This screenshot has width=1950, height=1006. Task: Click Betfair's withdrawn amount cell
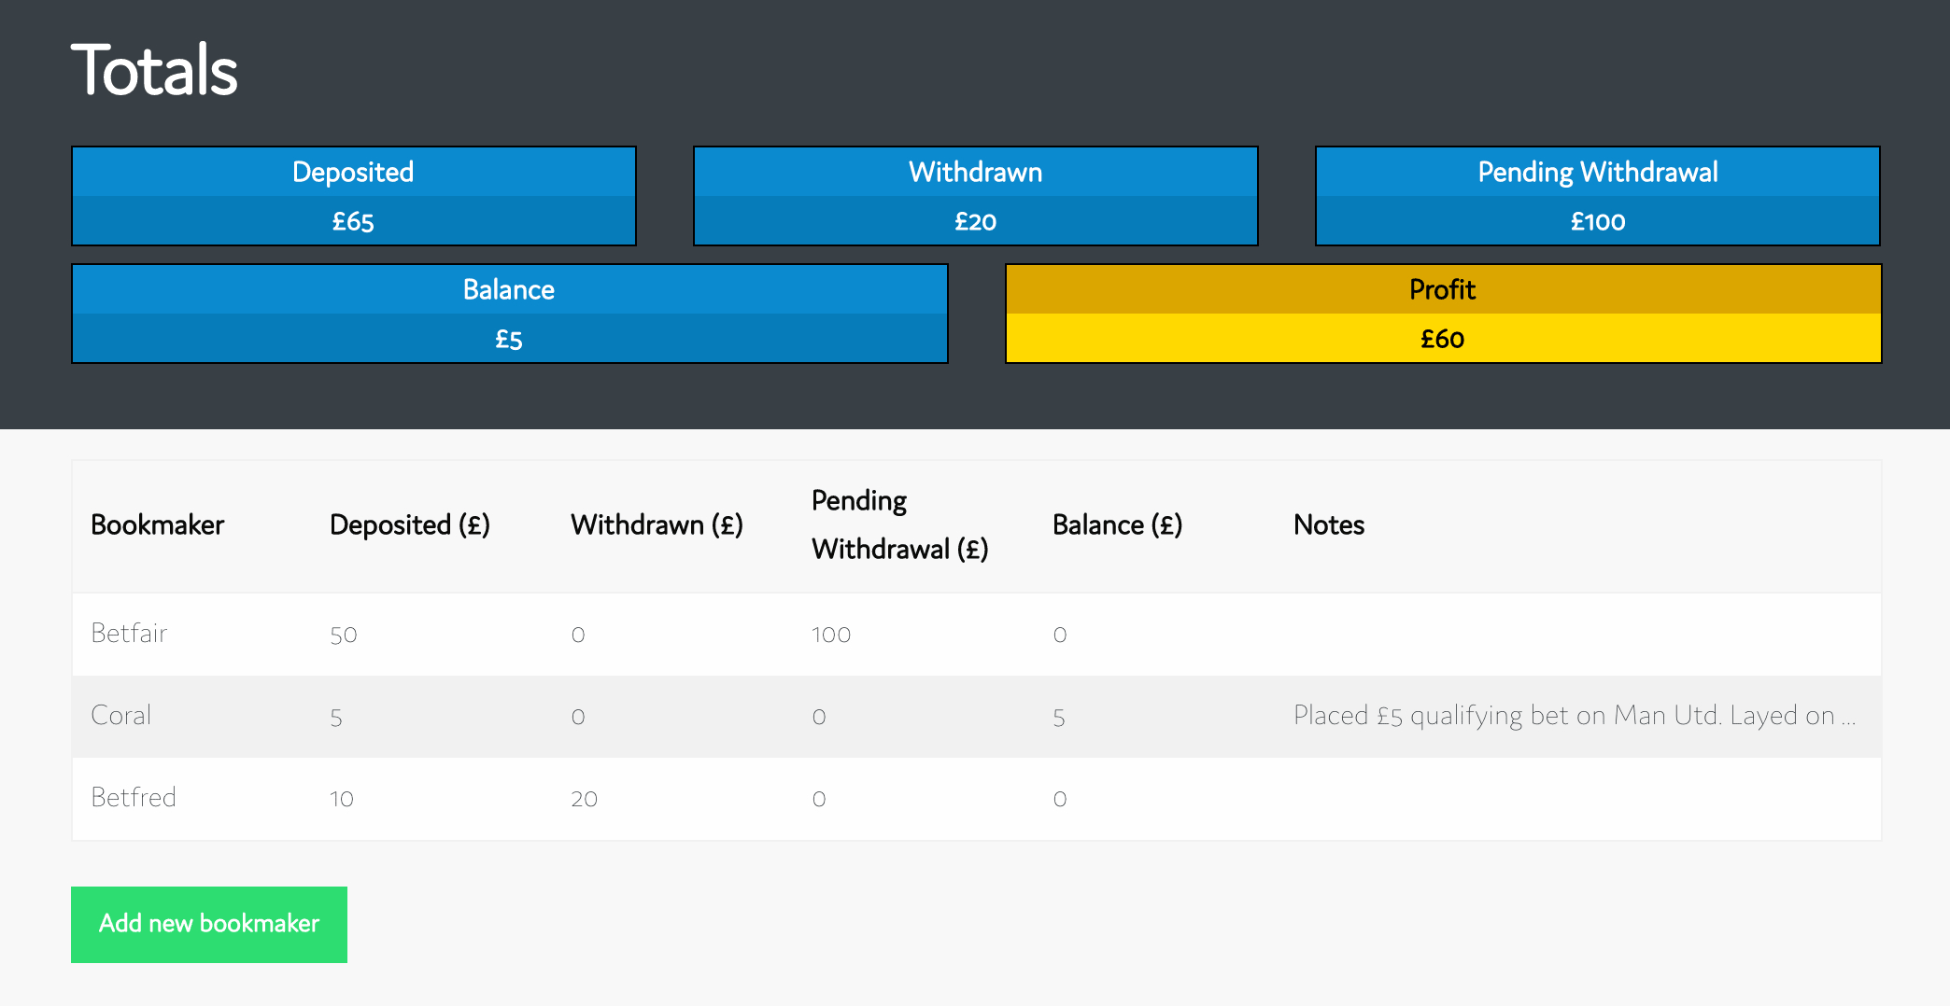click(578, 635)
